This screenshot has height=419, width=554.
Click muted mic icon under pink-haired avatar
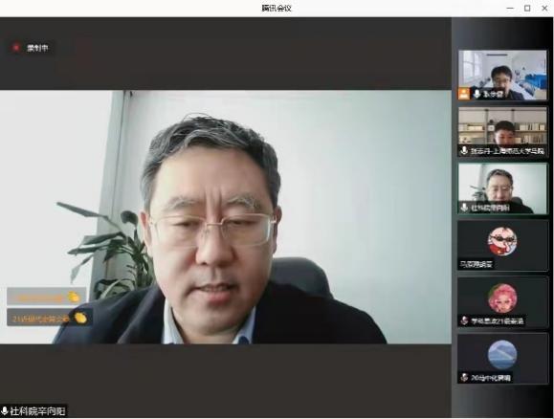[465, 320]
